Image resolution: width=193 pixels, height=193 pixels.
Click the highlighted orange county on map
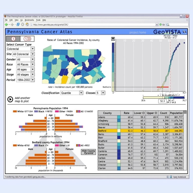[65, 79]
